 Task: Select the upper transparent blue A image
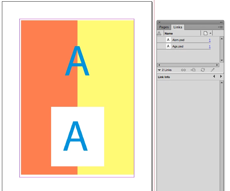coord(77,61)
